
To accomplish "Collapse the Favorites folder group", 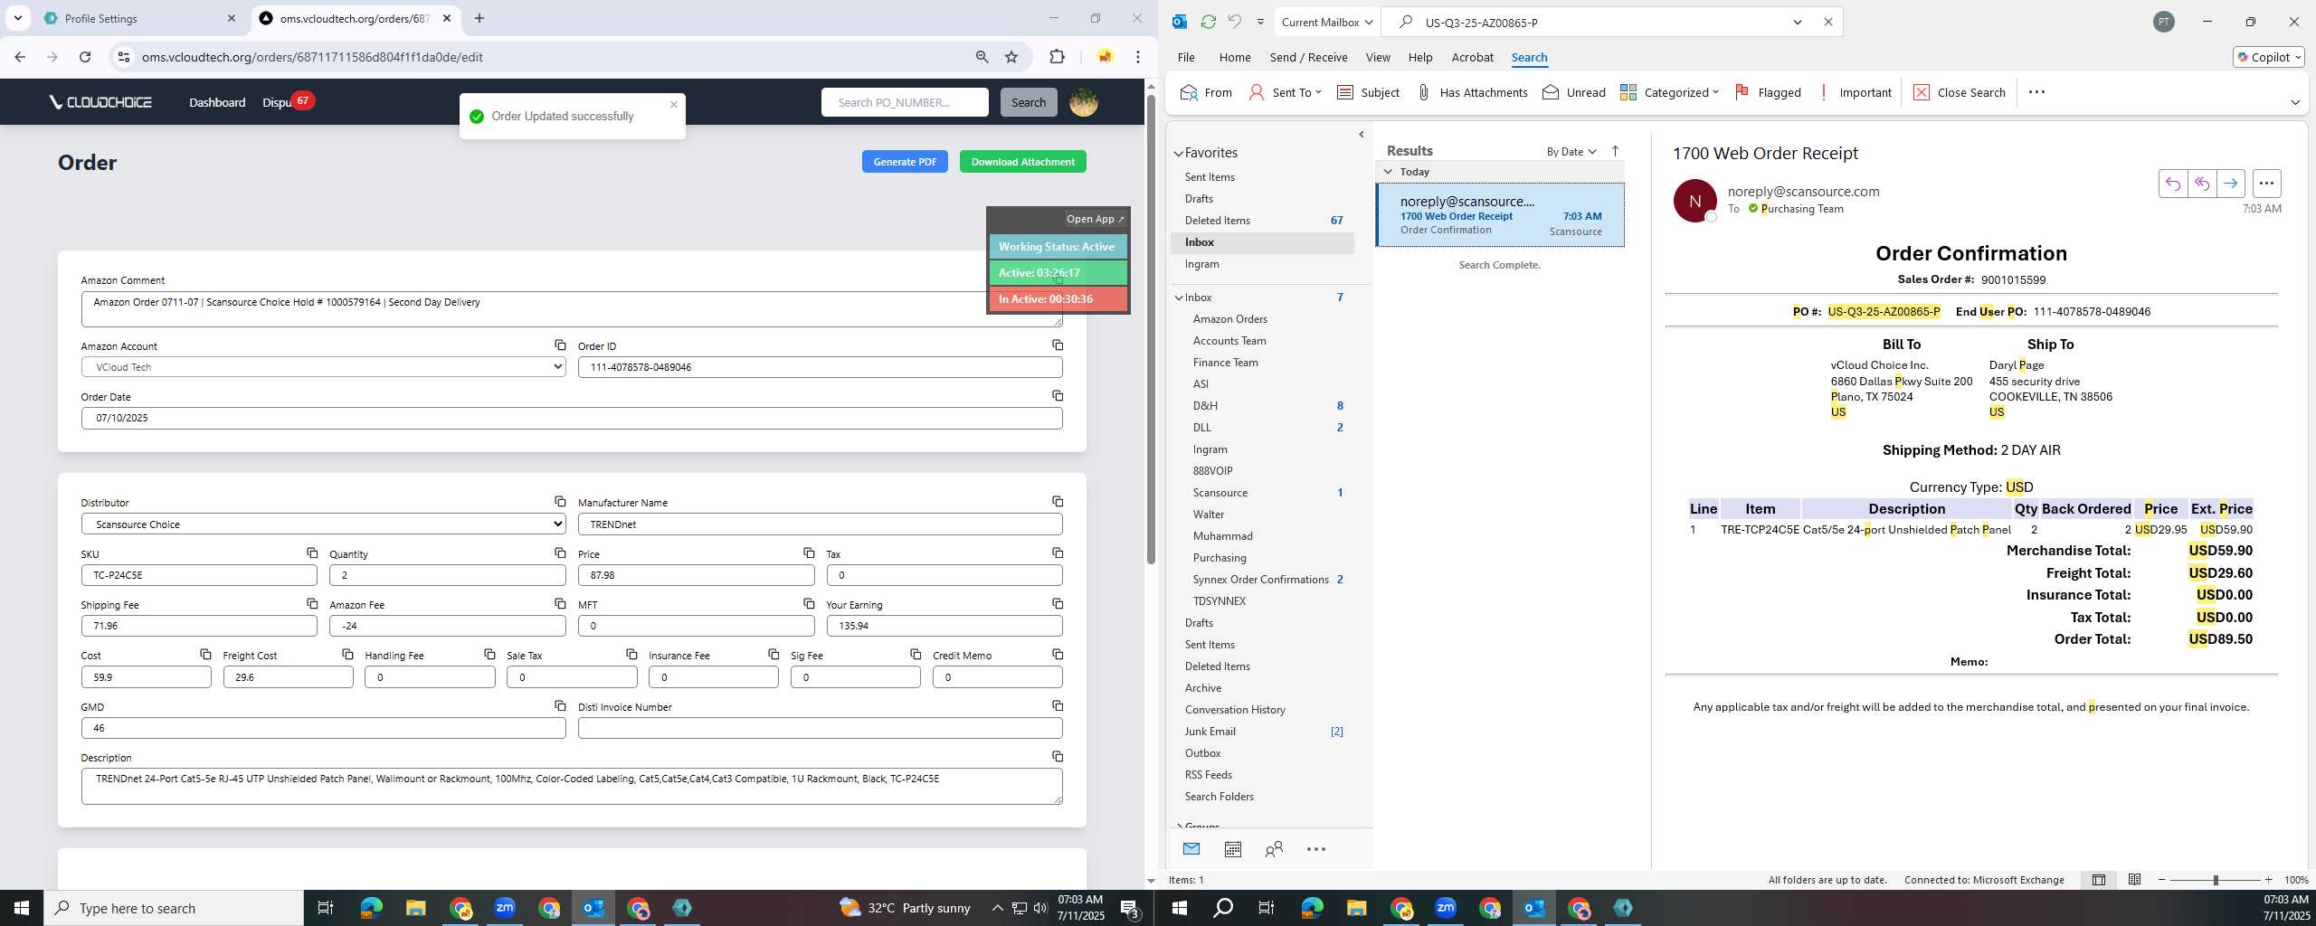I will click(x=1179, y=154).
